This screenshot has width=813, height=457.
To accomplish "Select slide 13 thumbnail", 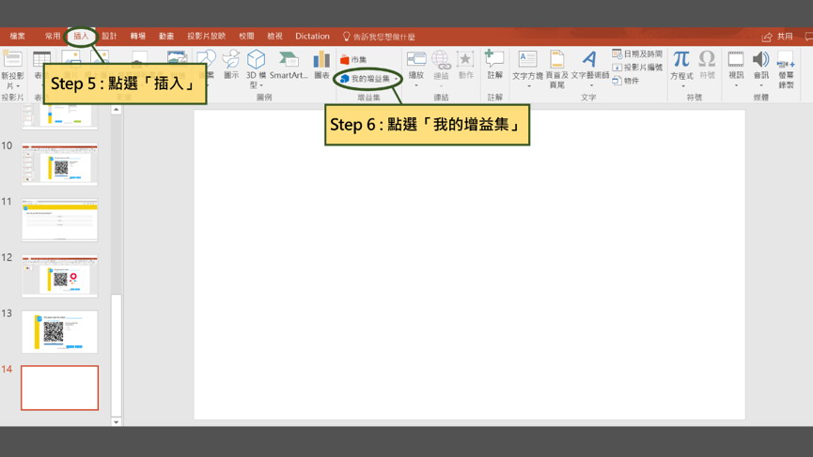I will coord(59,332).
